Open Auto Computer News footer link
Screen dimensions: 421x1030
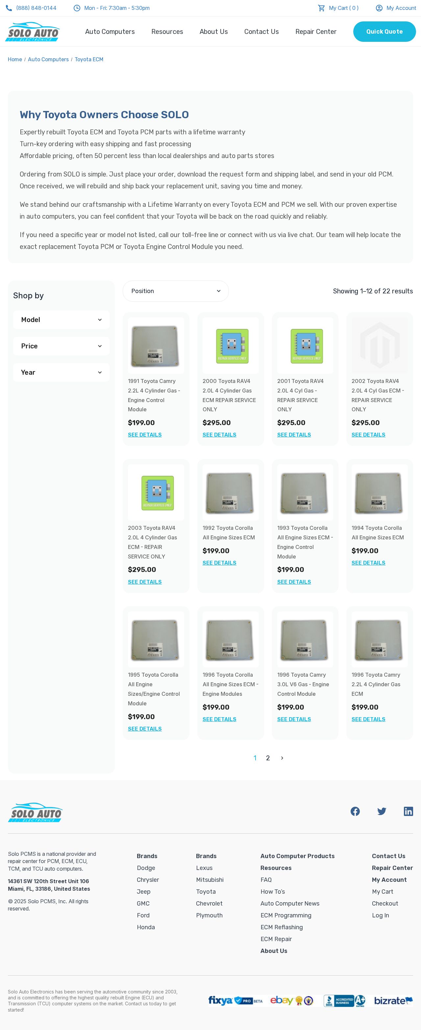click(x=290, y=903)
